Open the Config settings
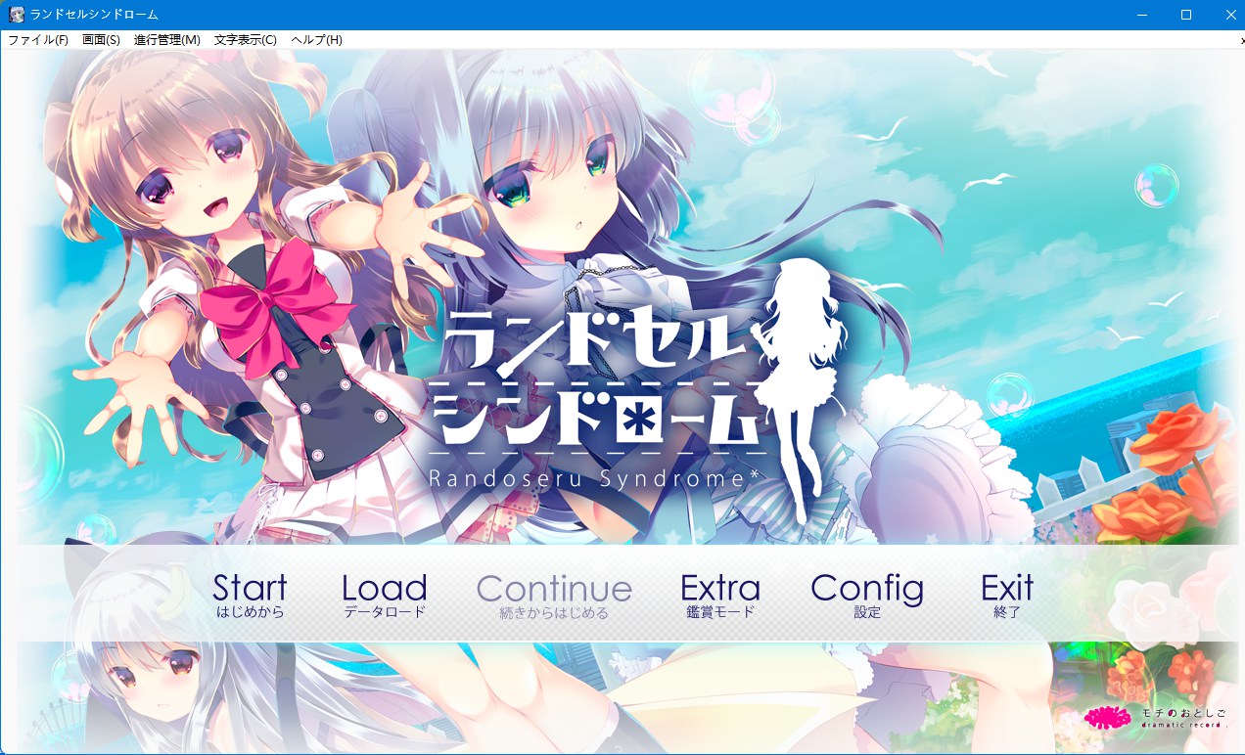The height and width of the screenshot is (755, 1245). (x=867, y=595)
